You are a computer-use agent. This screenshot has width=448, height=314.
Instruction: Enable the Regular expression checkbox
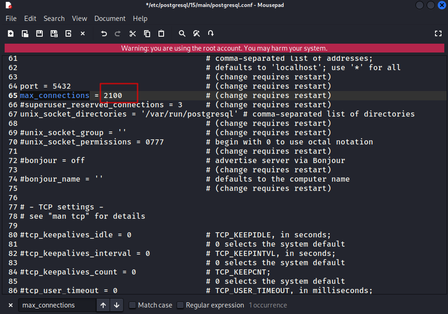pos(180,305)
